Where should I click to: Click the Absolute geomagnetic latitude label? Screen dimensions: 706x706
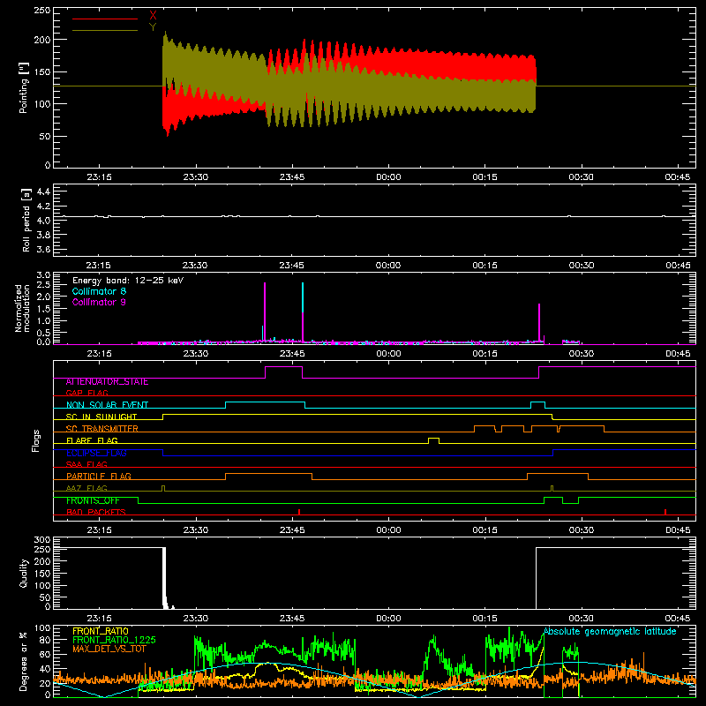[x=610, y=632]
